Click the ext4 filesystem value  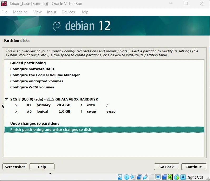tap(91, 105)
